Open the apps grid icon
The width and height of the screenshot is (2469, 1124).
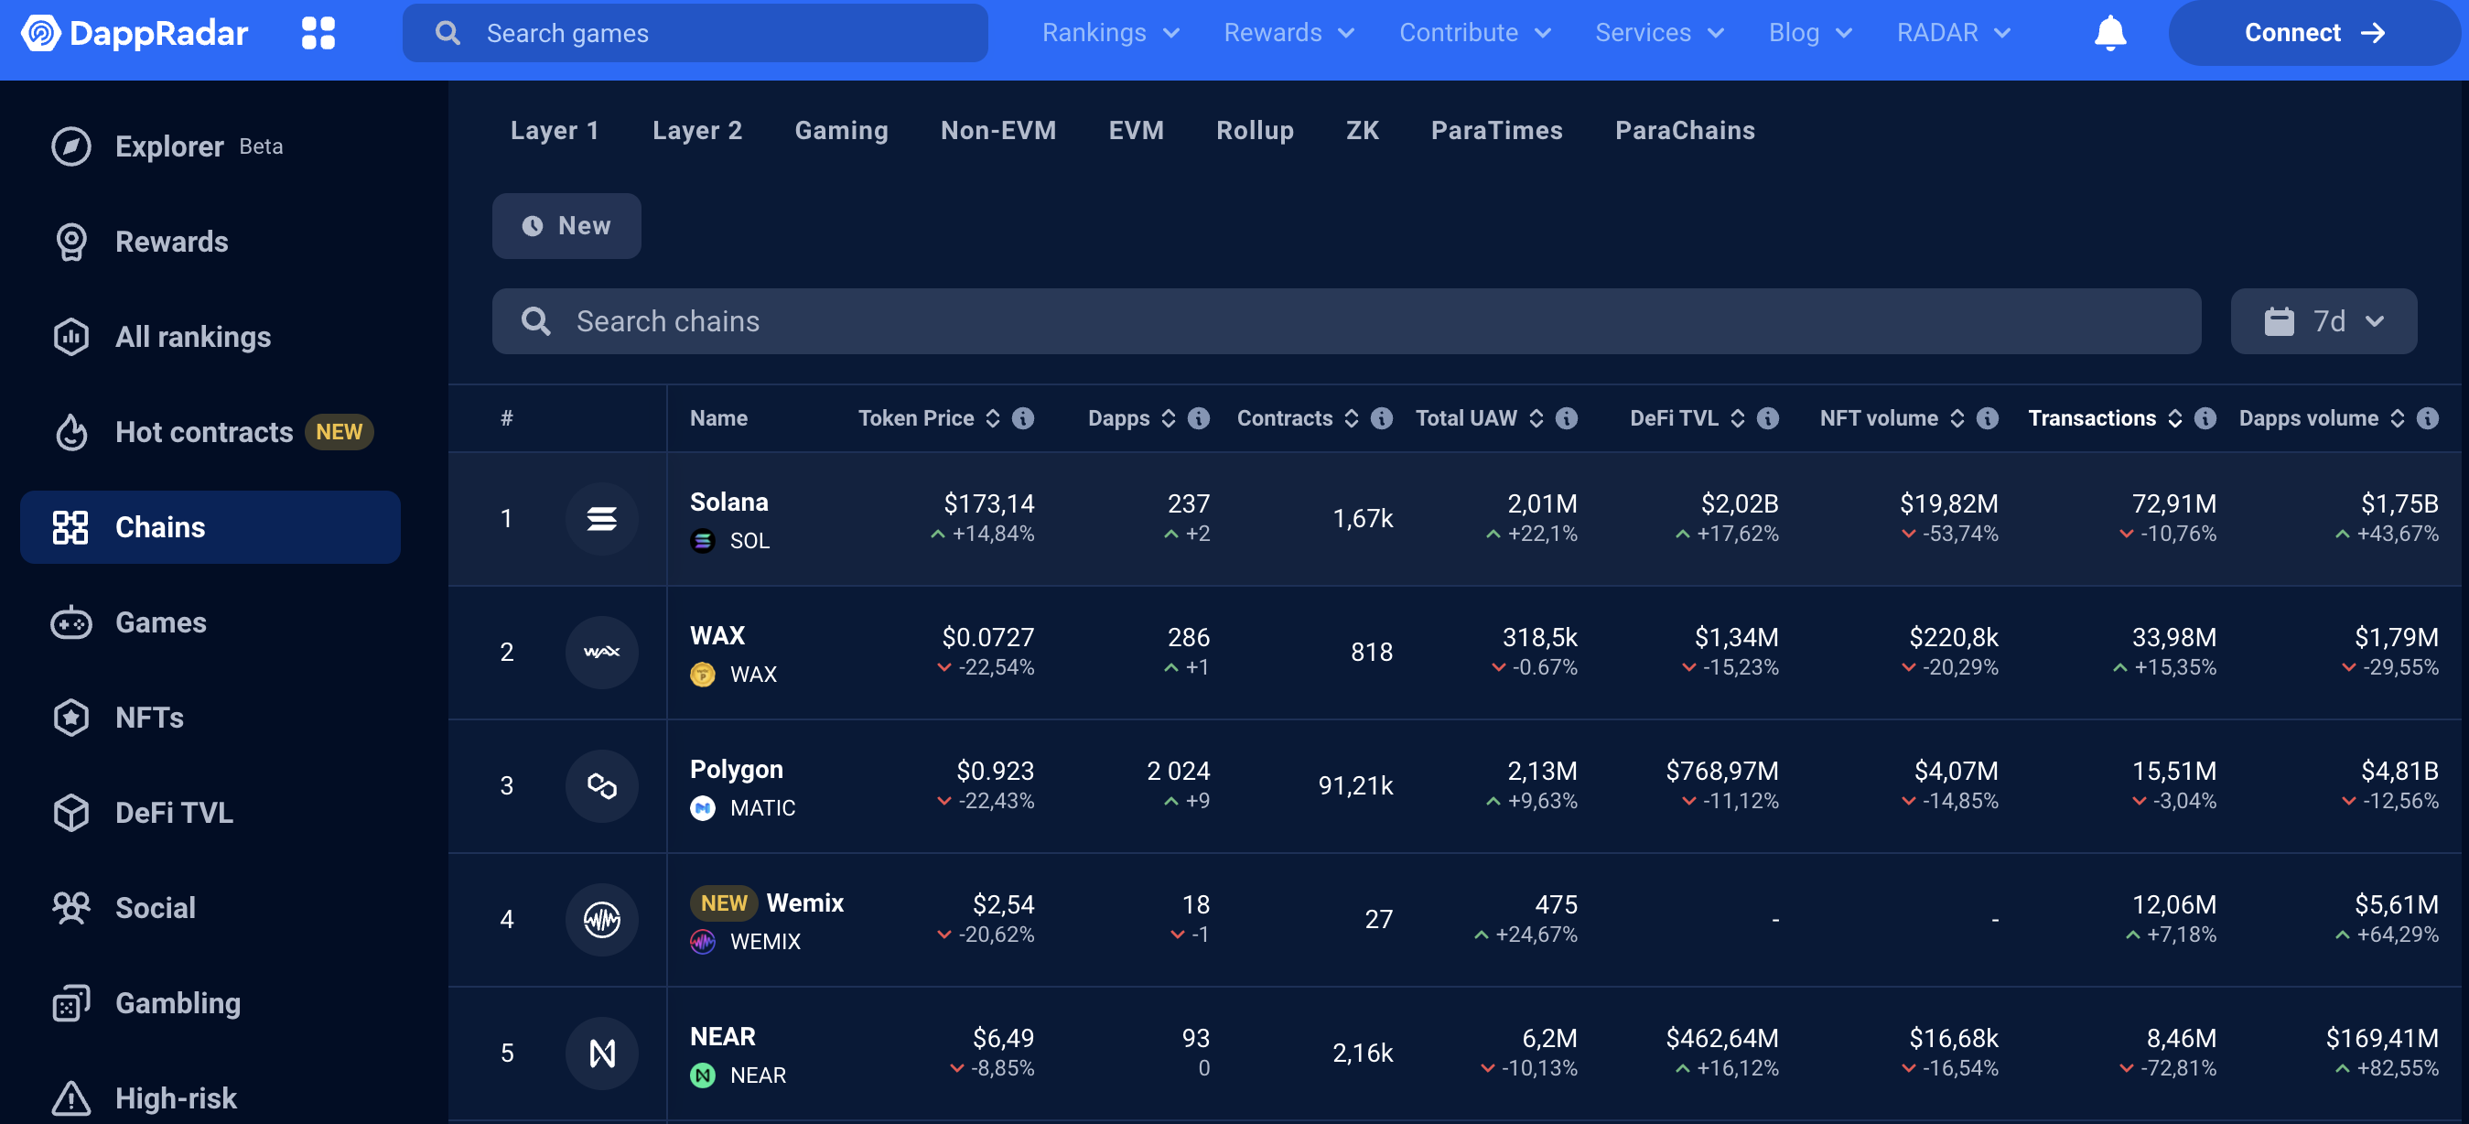point(318,33)
